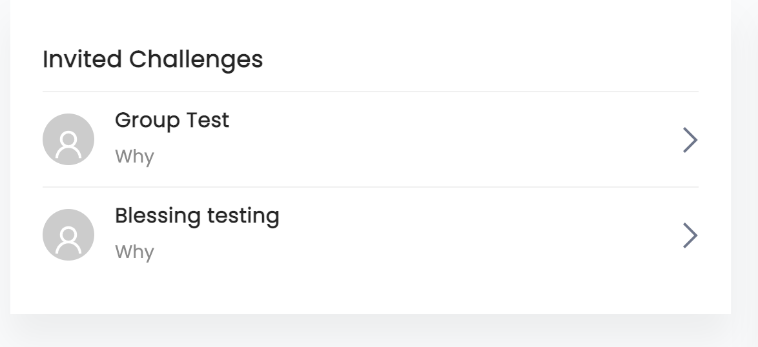Click the Invited Challenges heading
758x347 pixels.
click(x=152, y=59)
